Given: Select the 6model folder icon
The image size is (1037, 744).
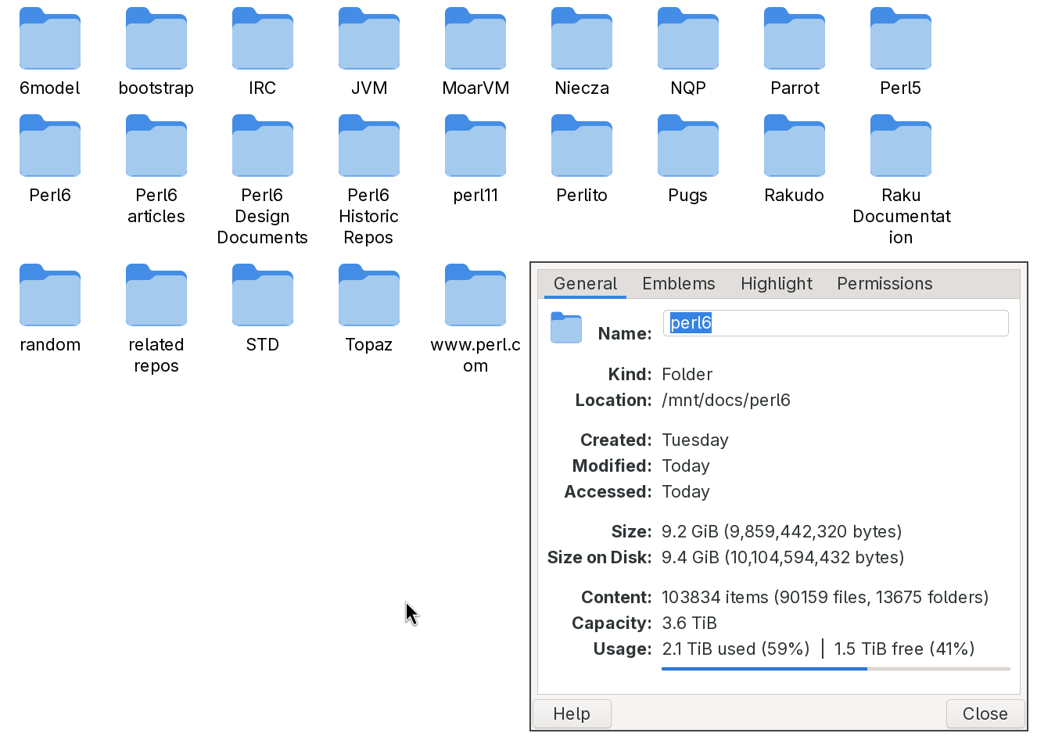Looking at the screenshot, I should 50,38.
